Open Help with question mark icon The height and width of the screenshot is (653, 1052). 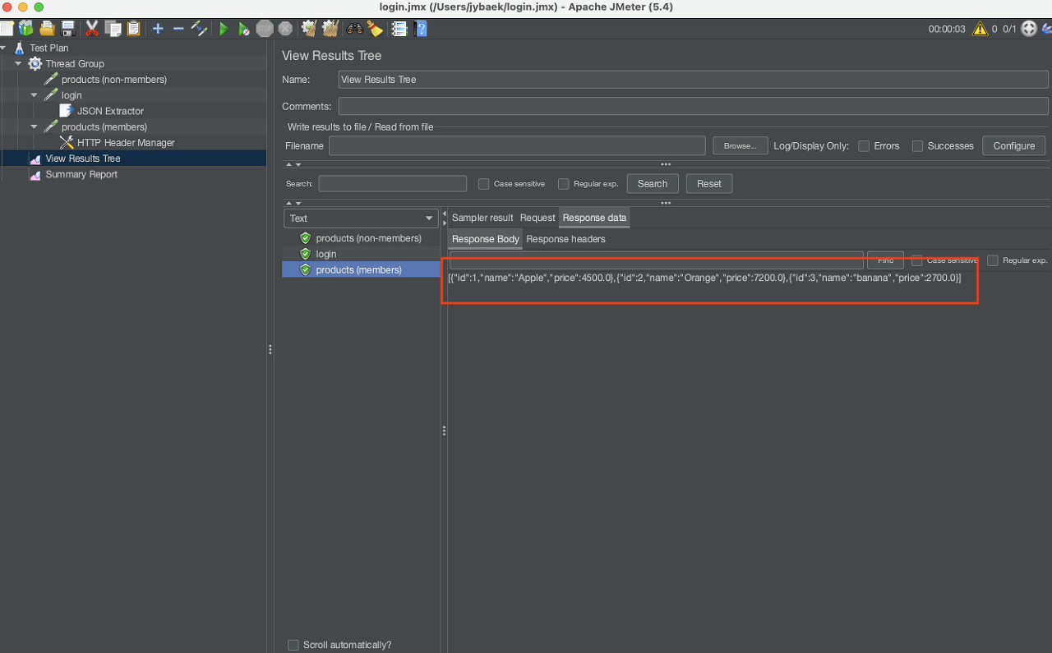tap(421, 29)
